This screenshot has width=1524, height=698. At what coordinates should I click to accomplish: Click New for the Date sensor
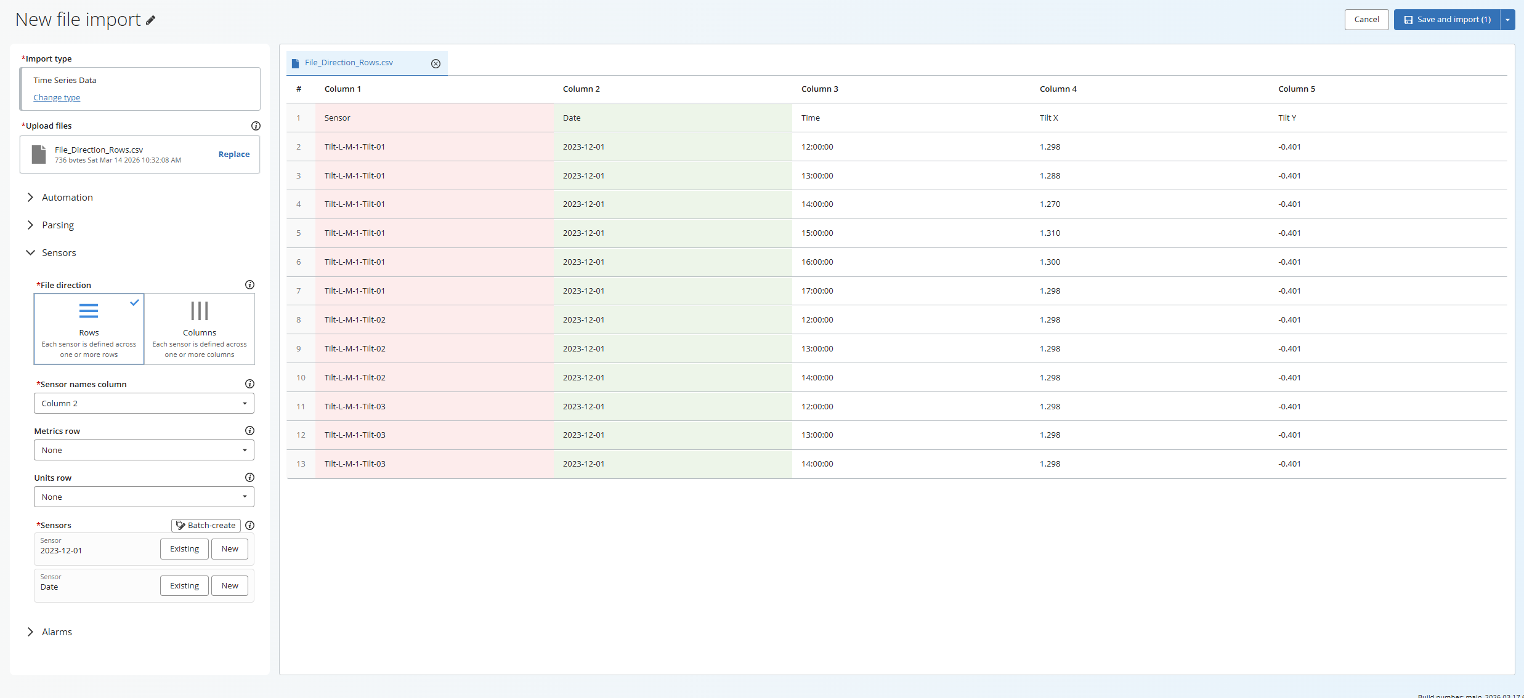click(x=230, y=586)
